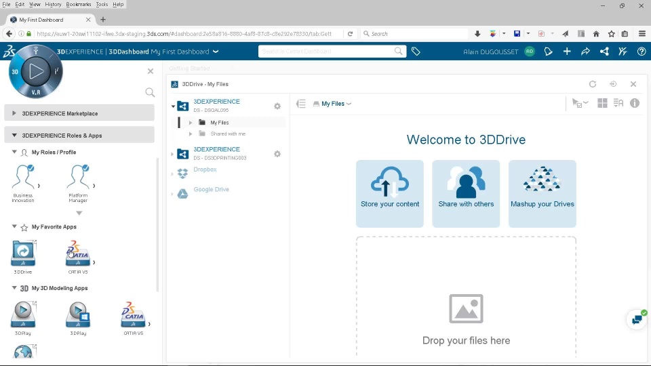651x366 pixels.
Task: Click the Drop your files here area
Action: [x=466, y=297]
